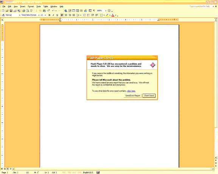
Task: Open Tables and Borders toolbar icon
Action: 70,11
